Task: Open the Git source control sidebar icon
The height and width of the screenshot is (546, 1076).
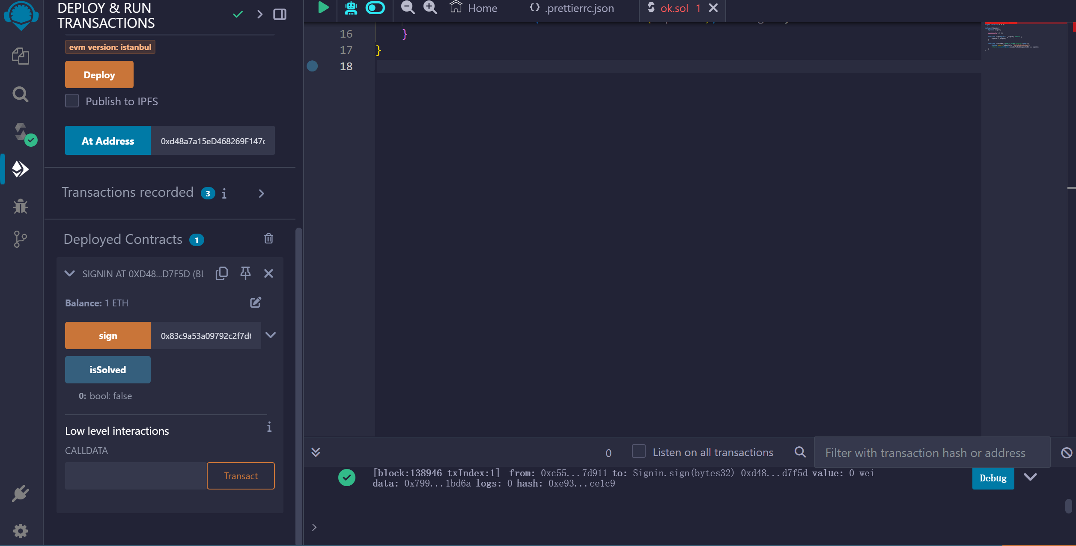Action: 20,239
